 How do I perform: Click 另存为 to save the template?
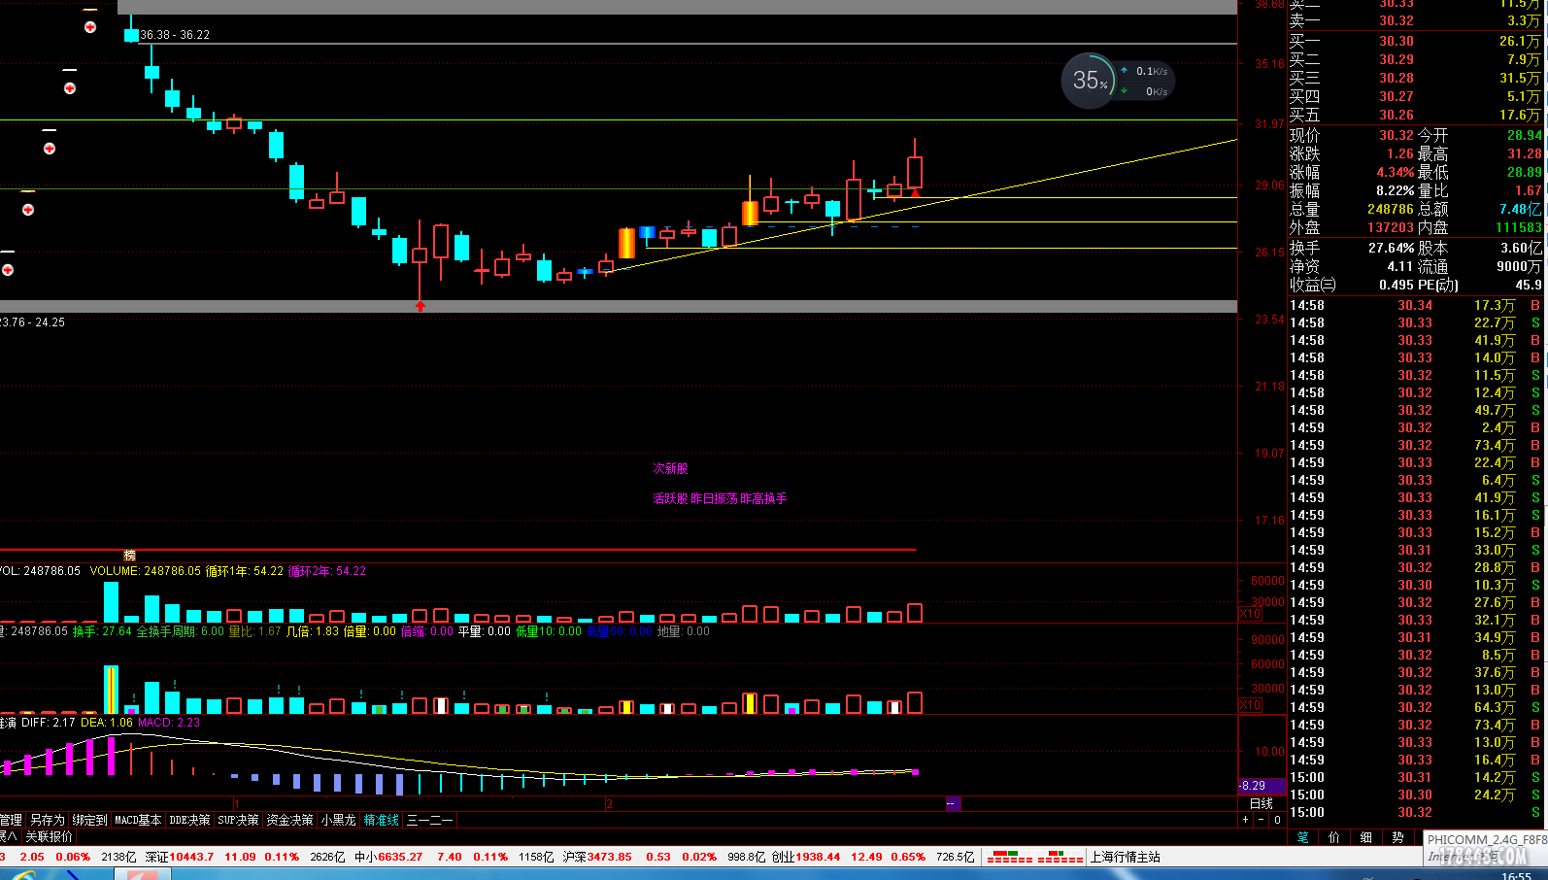pyautogui.click(x=47, y=820)
